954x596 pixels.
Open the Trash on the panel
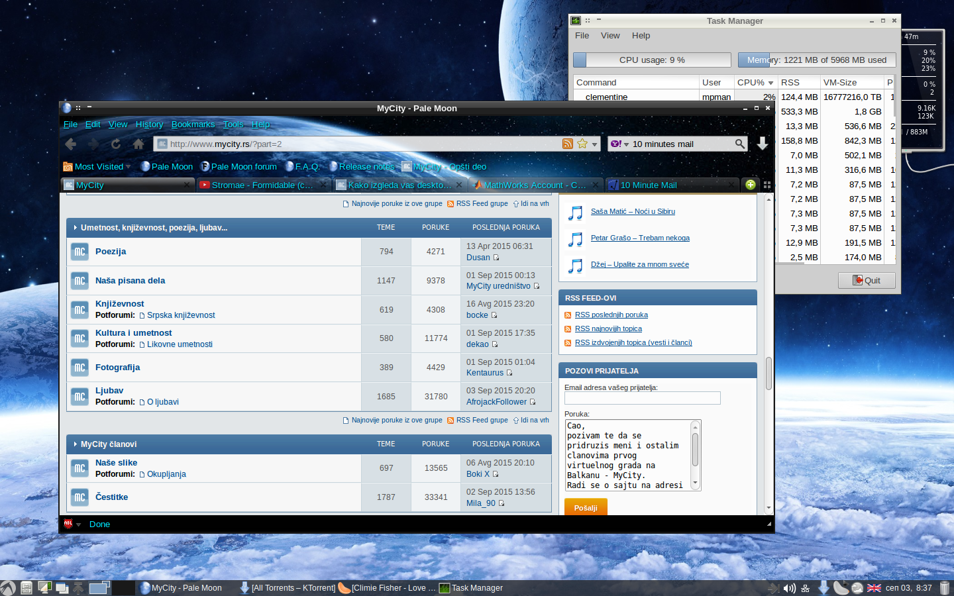[x=945, y=587]
